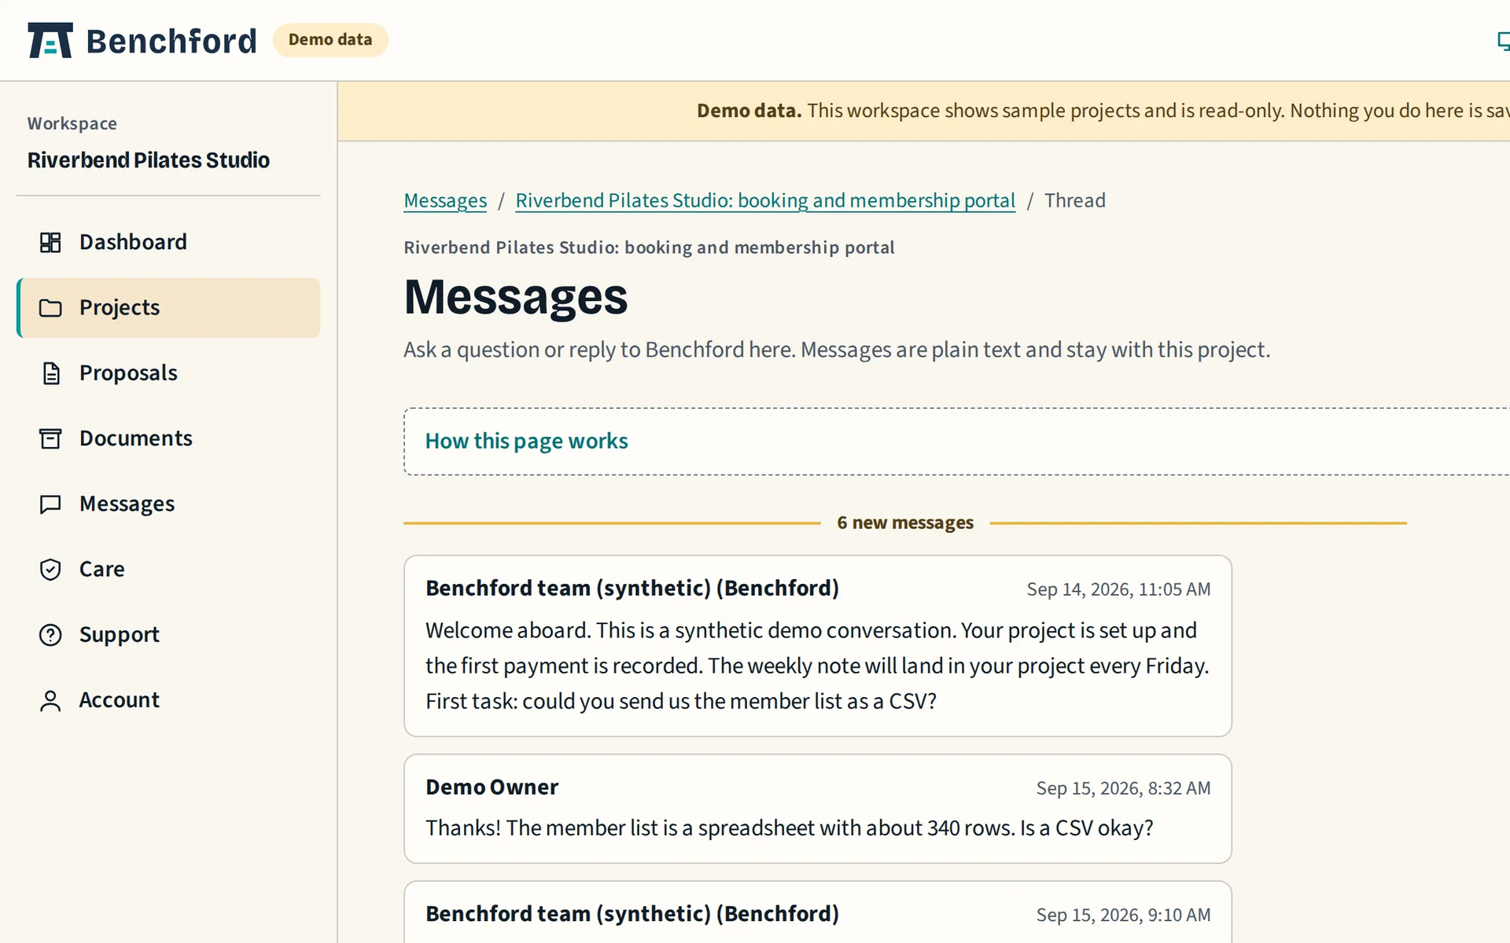This screenshot has height=943, width=1510.
Task: Click the Support question mark icon
Action: click(x=50, y=634)
